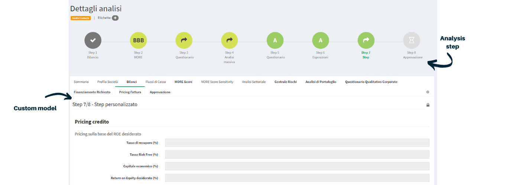Click the Step 8 Approvazione label
Screen dimensions: 506x185
click(x=412, y=55)
